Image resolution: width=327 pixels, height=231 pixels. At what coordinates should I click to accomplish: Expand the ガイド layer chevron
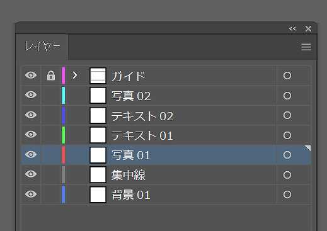(x=74, y=75)
